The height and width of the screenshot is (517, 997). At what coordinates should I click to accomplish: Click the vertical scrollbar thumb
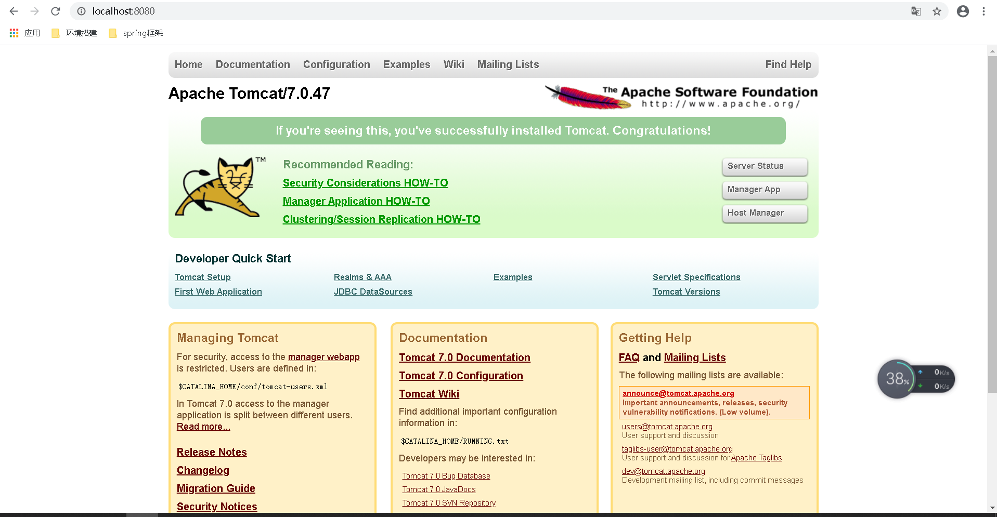[x=992, y=224]
